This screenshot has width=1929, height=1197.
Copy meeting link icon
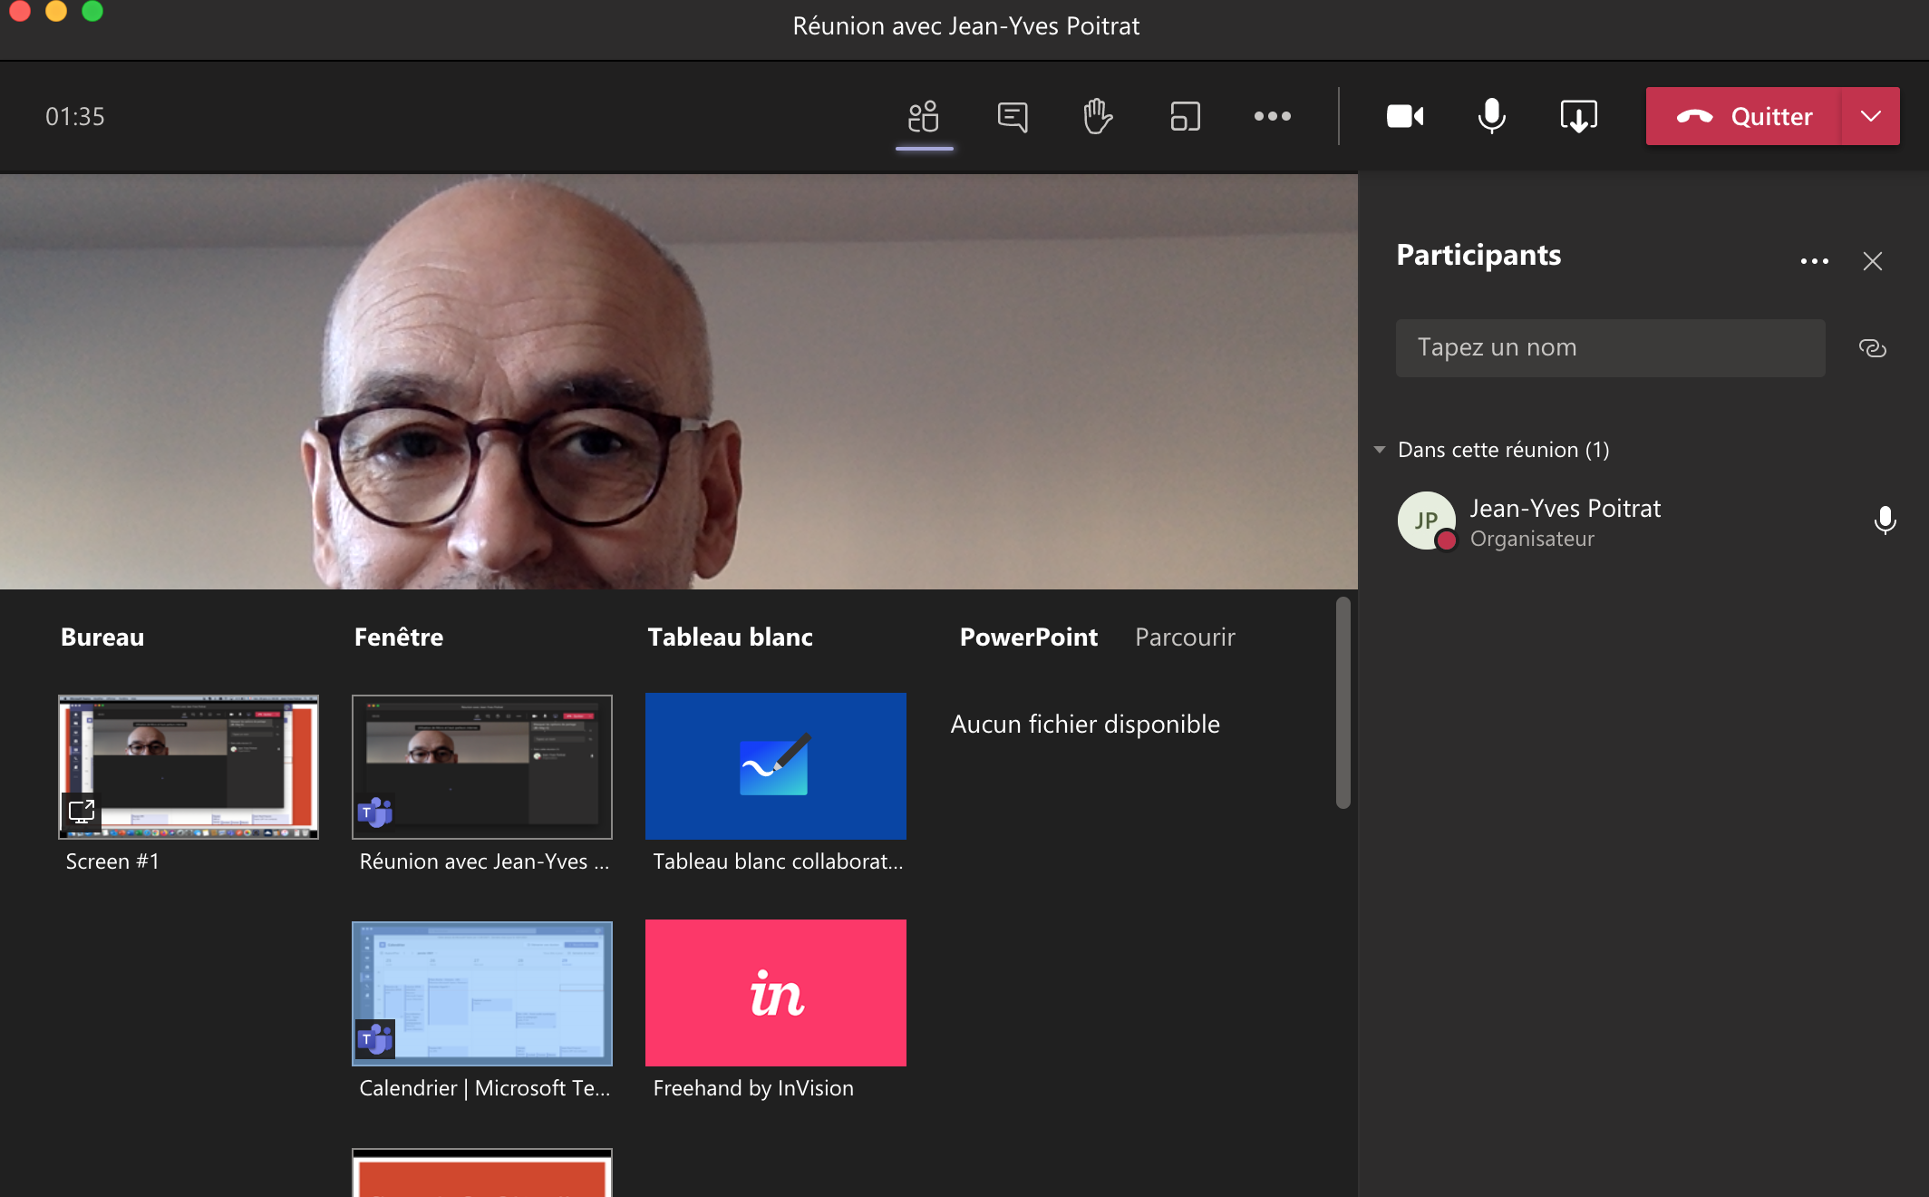(x=1872, y=348)
